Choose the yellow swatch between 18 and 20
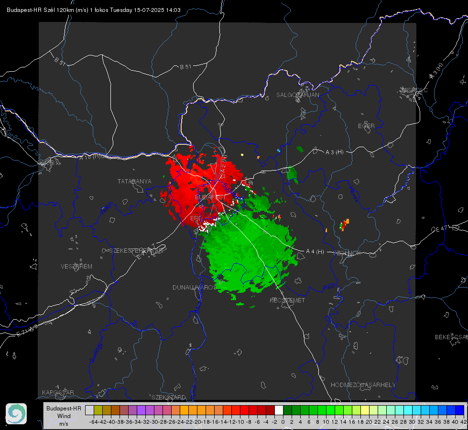The height and width of the screenshot is (430, 468). click(365, 410)
